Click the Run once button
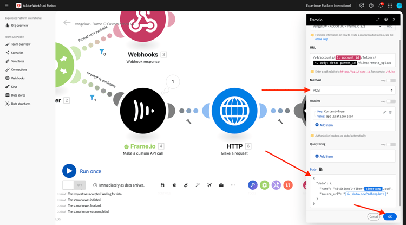The image size is (406, 225). pos(82,171)
